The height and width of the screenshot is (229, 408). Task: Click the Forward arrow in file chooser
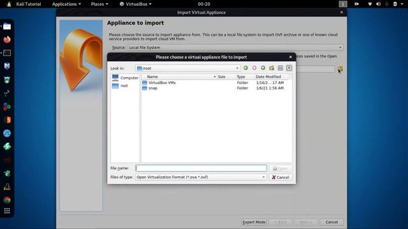coord(254,68)
